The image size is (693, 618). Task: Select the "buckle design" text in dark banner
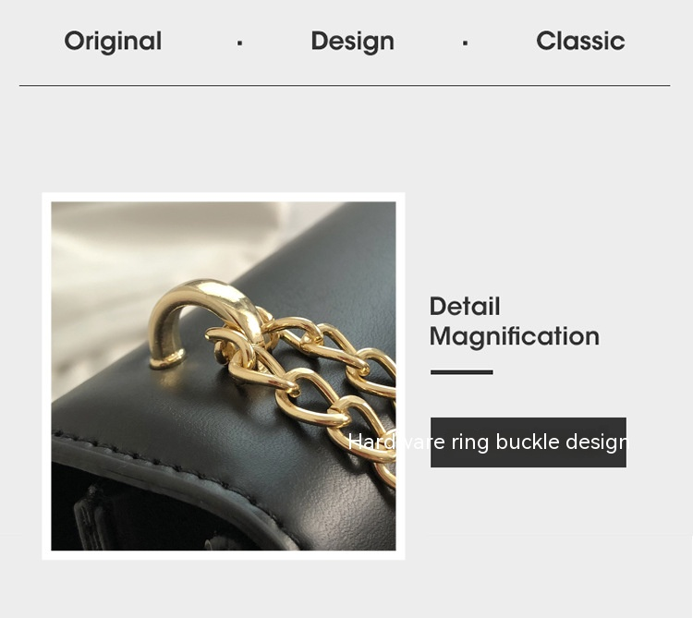pos(562,442)
